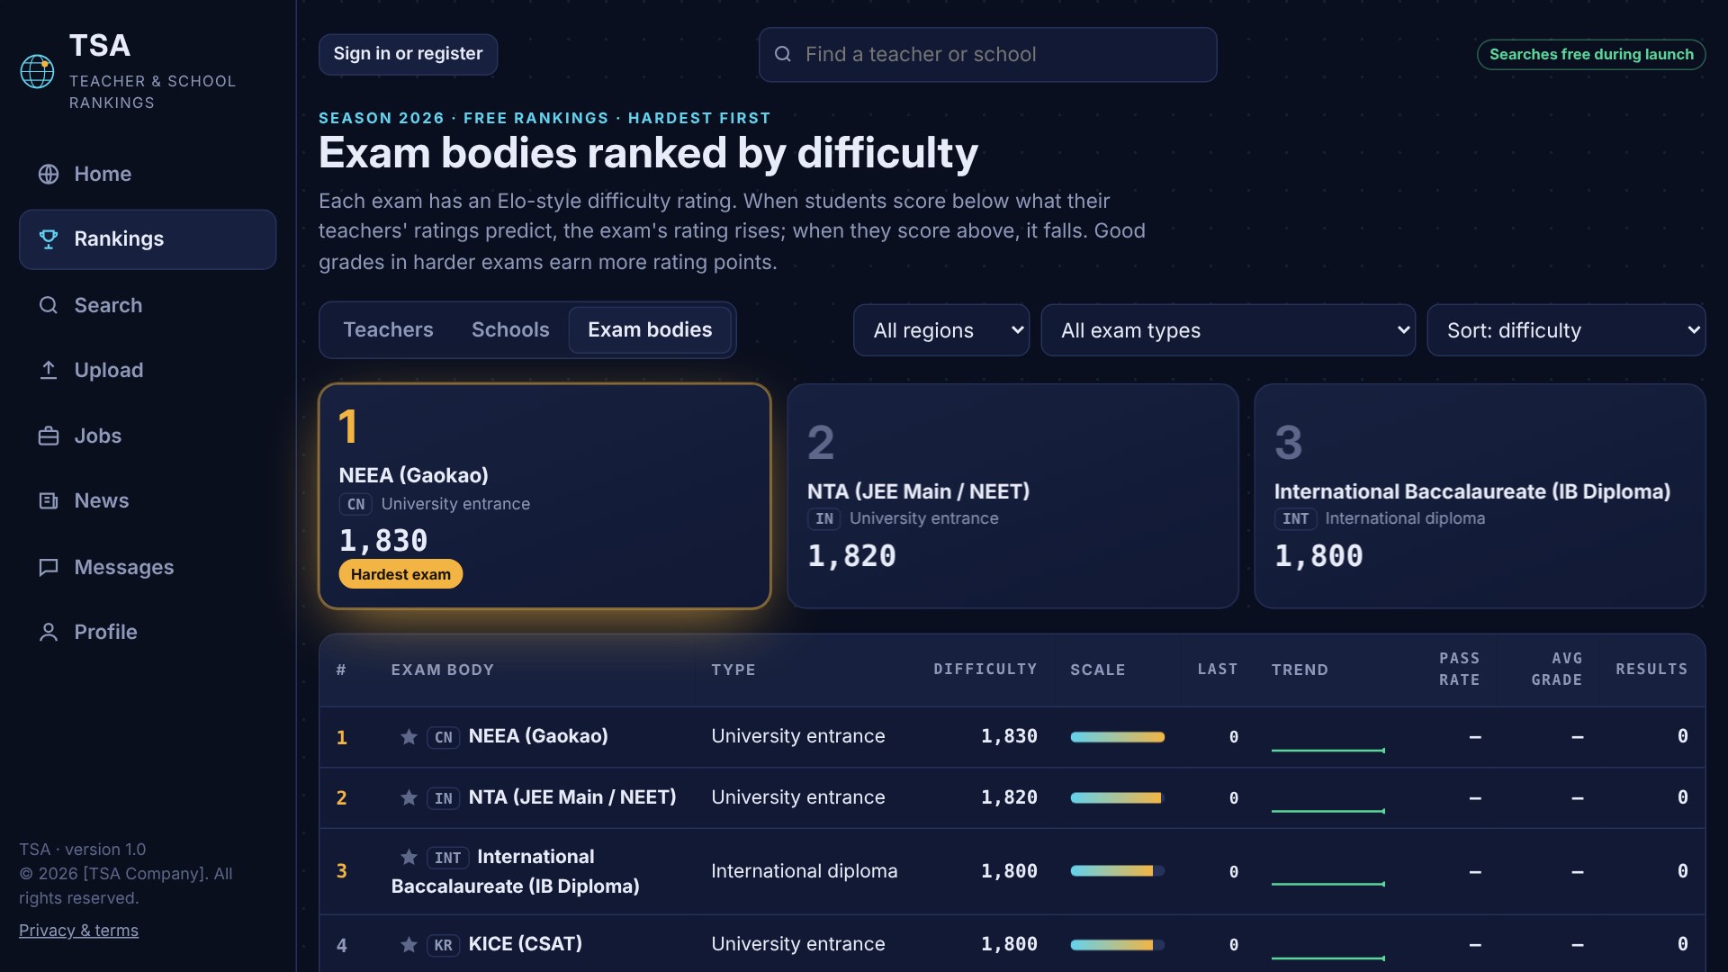1728x972 pixels.
Task: Click the KR country tag in KICE row
Action: click(x=443, y=945)
